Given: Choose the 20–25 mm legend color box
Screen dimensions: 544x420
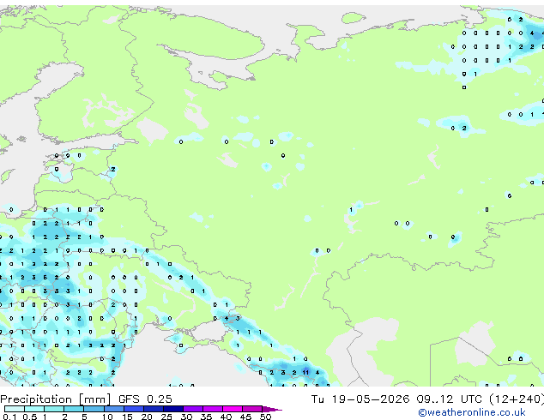Looking at the screenshot, I should click(x=154, y=409).
